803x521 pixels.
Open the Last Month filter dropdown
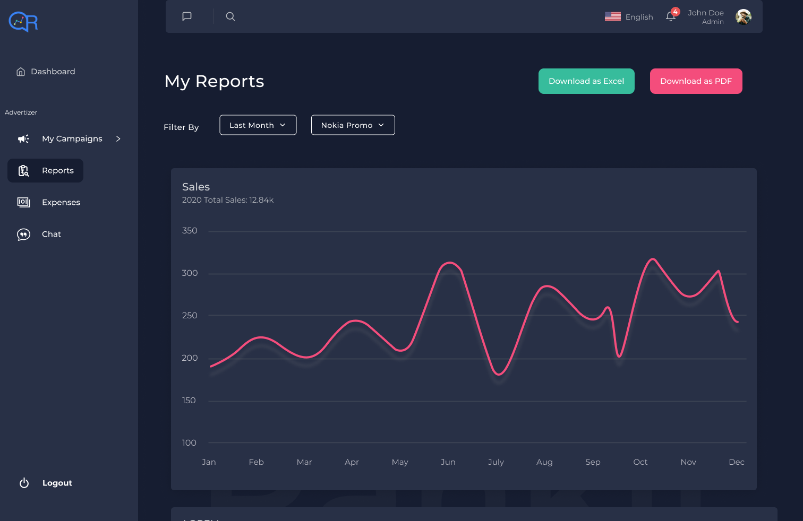(x=258, y=125)
